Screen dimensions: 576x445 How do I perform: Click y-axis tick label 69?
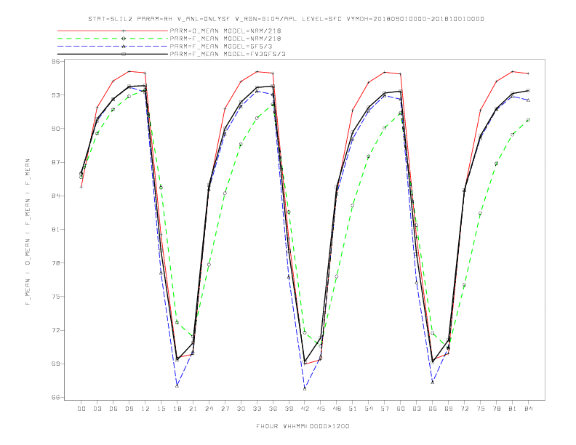click(55, 364)
